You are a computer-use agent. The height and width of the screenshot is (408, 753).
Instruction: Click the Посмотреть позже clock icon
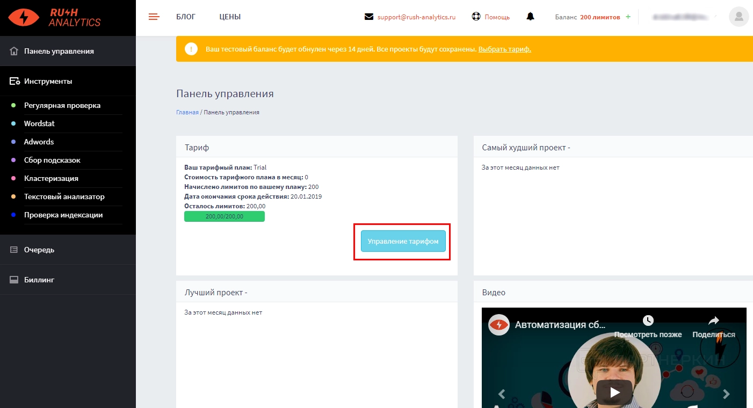[x=648, y=320]
